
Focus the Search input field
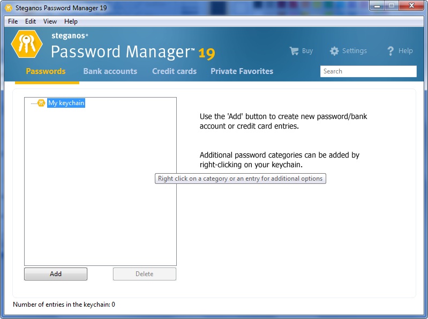click(369, 71)
